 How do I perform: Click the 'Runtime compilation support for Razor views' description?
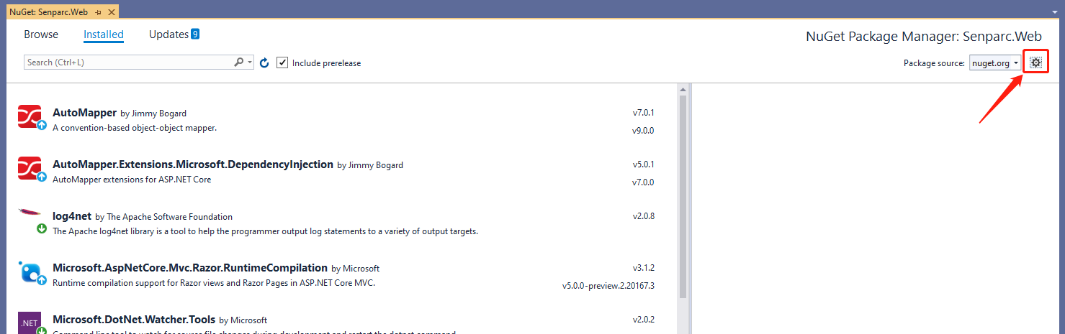click(214, 283)
